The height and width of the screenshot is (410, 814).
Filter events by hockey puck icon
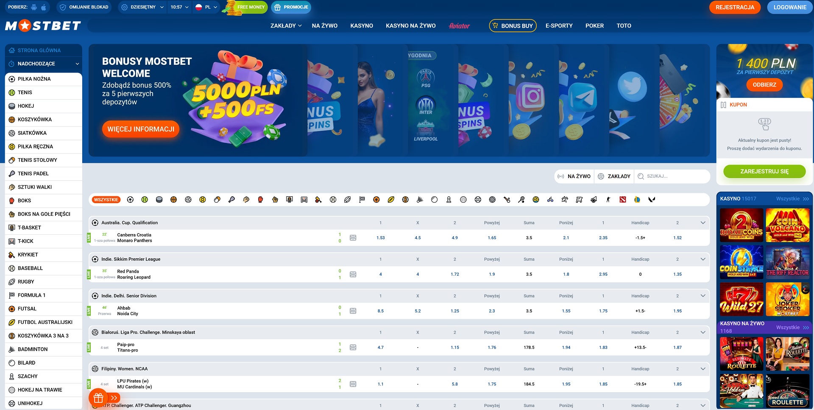[x=159, y=200]
